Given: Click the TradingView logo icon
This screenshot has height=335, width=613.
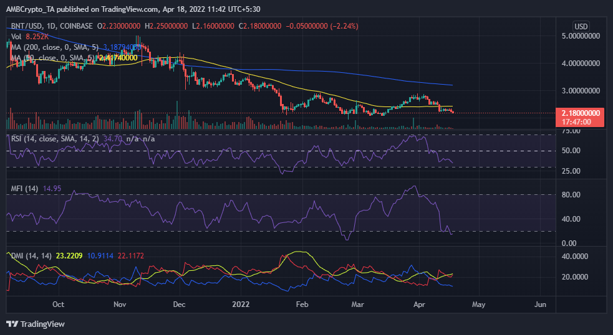Looking at the screenshot, I should (12, 324).
